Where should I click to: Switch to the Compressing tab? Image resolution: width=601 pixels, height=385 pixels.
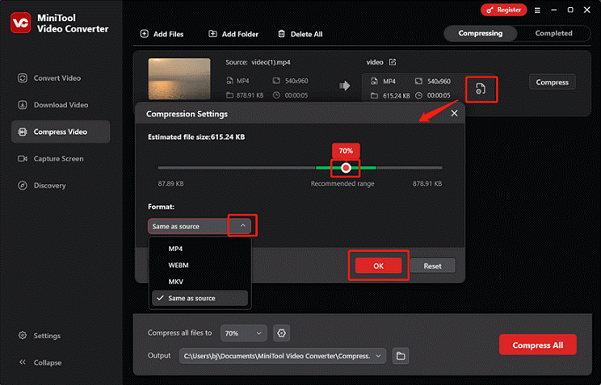481,33
